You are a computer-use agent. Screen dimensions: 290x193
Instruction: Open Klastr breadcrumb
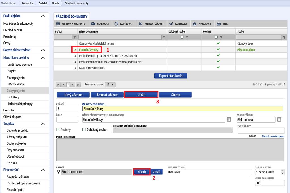click(x=56, y=3)
